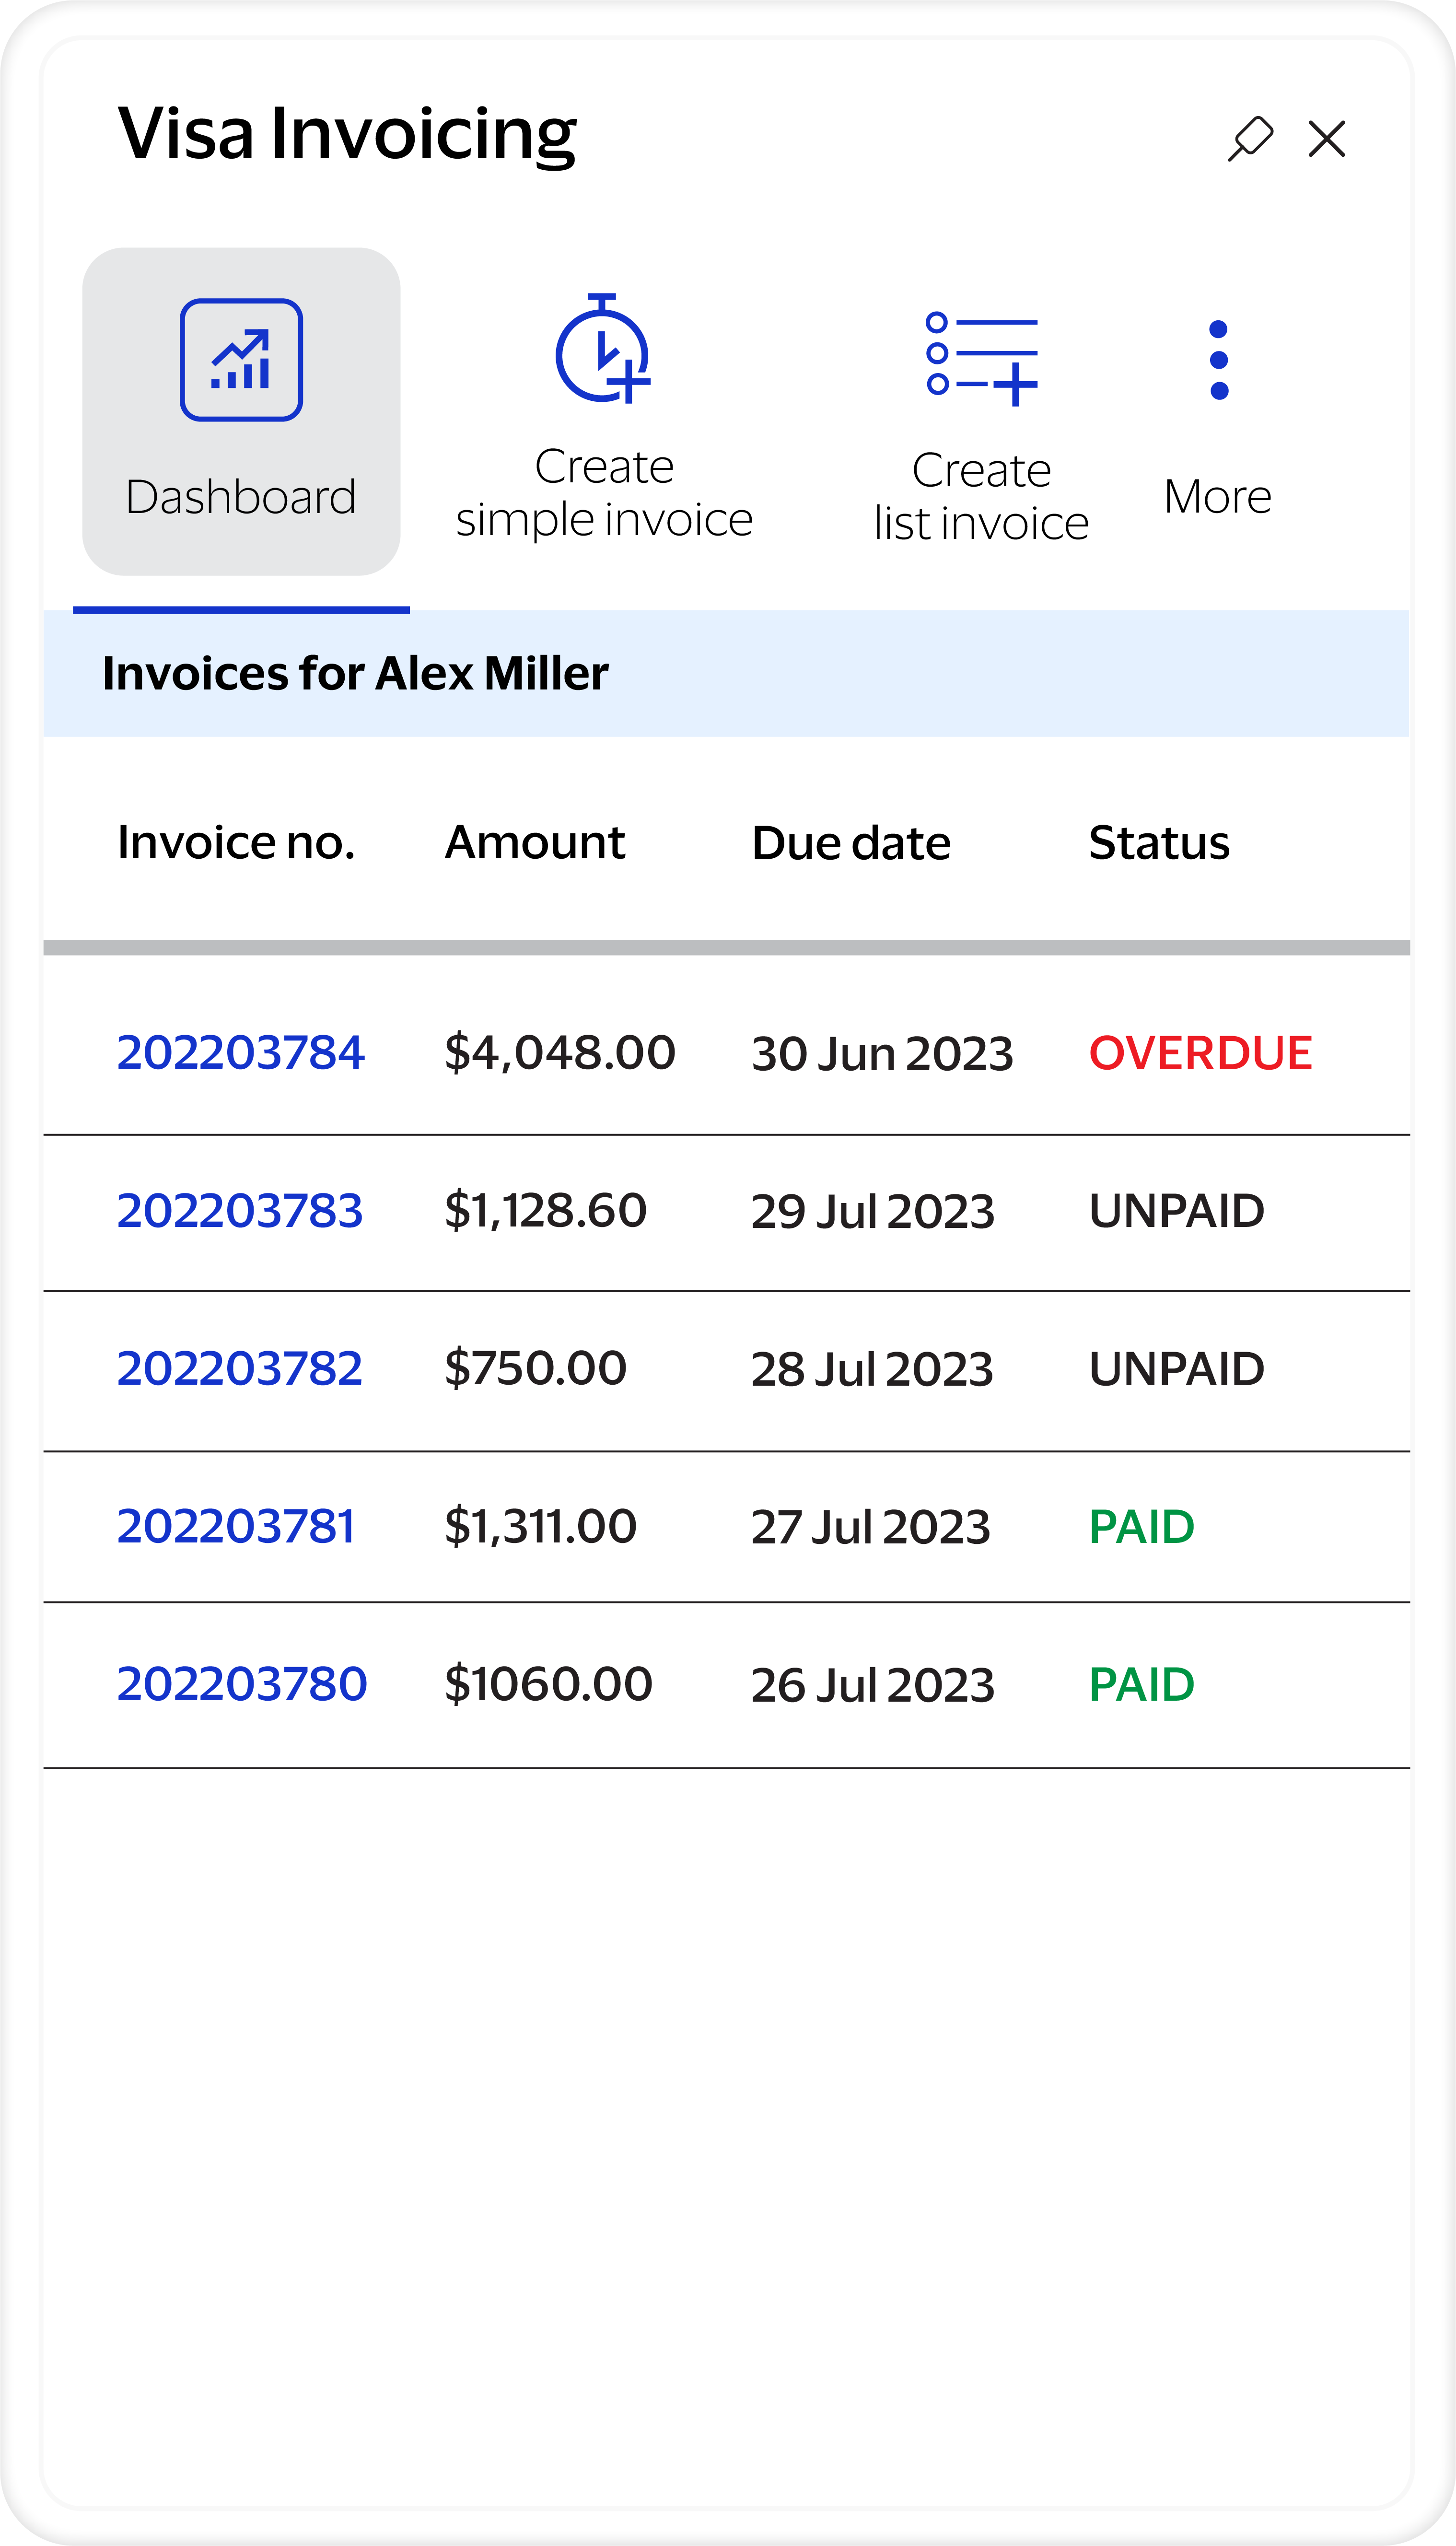
Task: Open the More three-dots menu
Action: [x=1218, y=360]
